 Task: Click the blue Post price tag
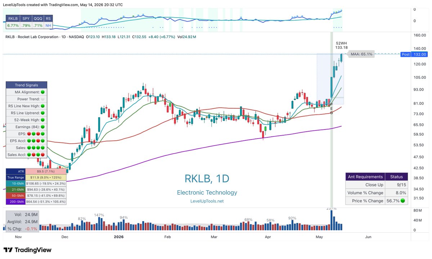406,54
